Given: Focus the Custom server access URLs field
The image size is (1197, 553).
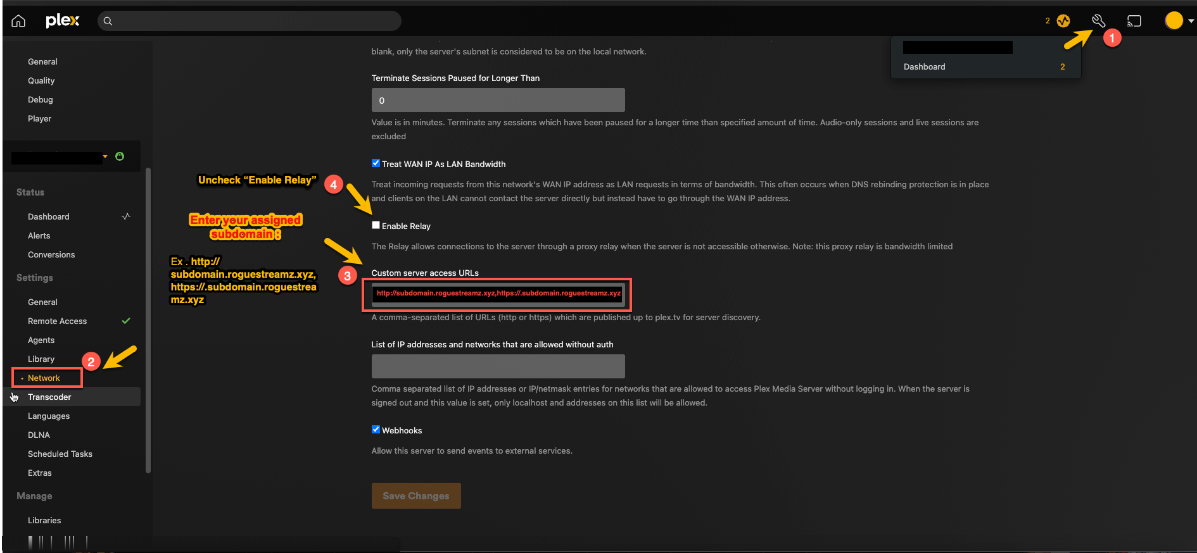Looking at the screenshot, I should [498, 294].
